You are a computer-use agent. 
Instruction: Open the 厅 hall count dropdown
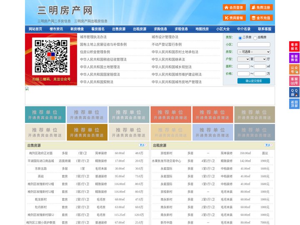260,59
